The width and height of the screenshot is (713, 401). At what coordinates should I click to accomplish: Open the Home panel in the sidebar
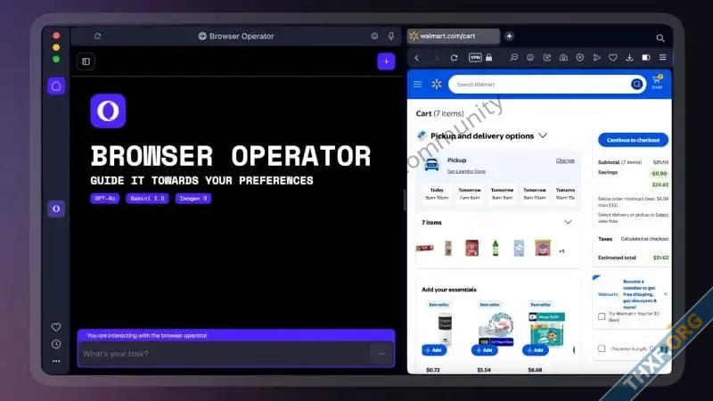click(56, 86)
